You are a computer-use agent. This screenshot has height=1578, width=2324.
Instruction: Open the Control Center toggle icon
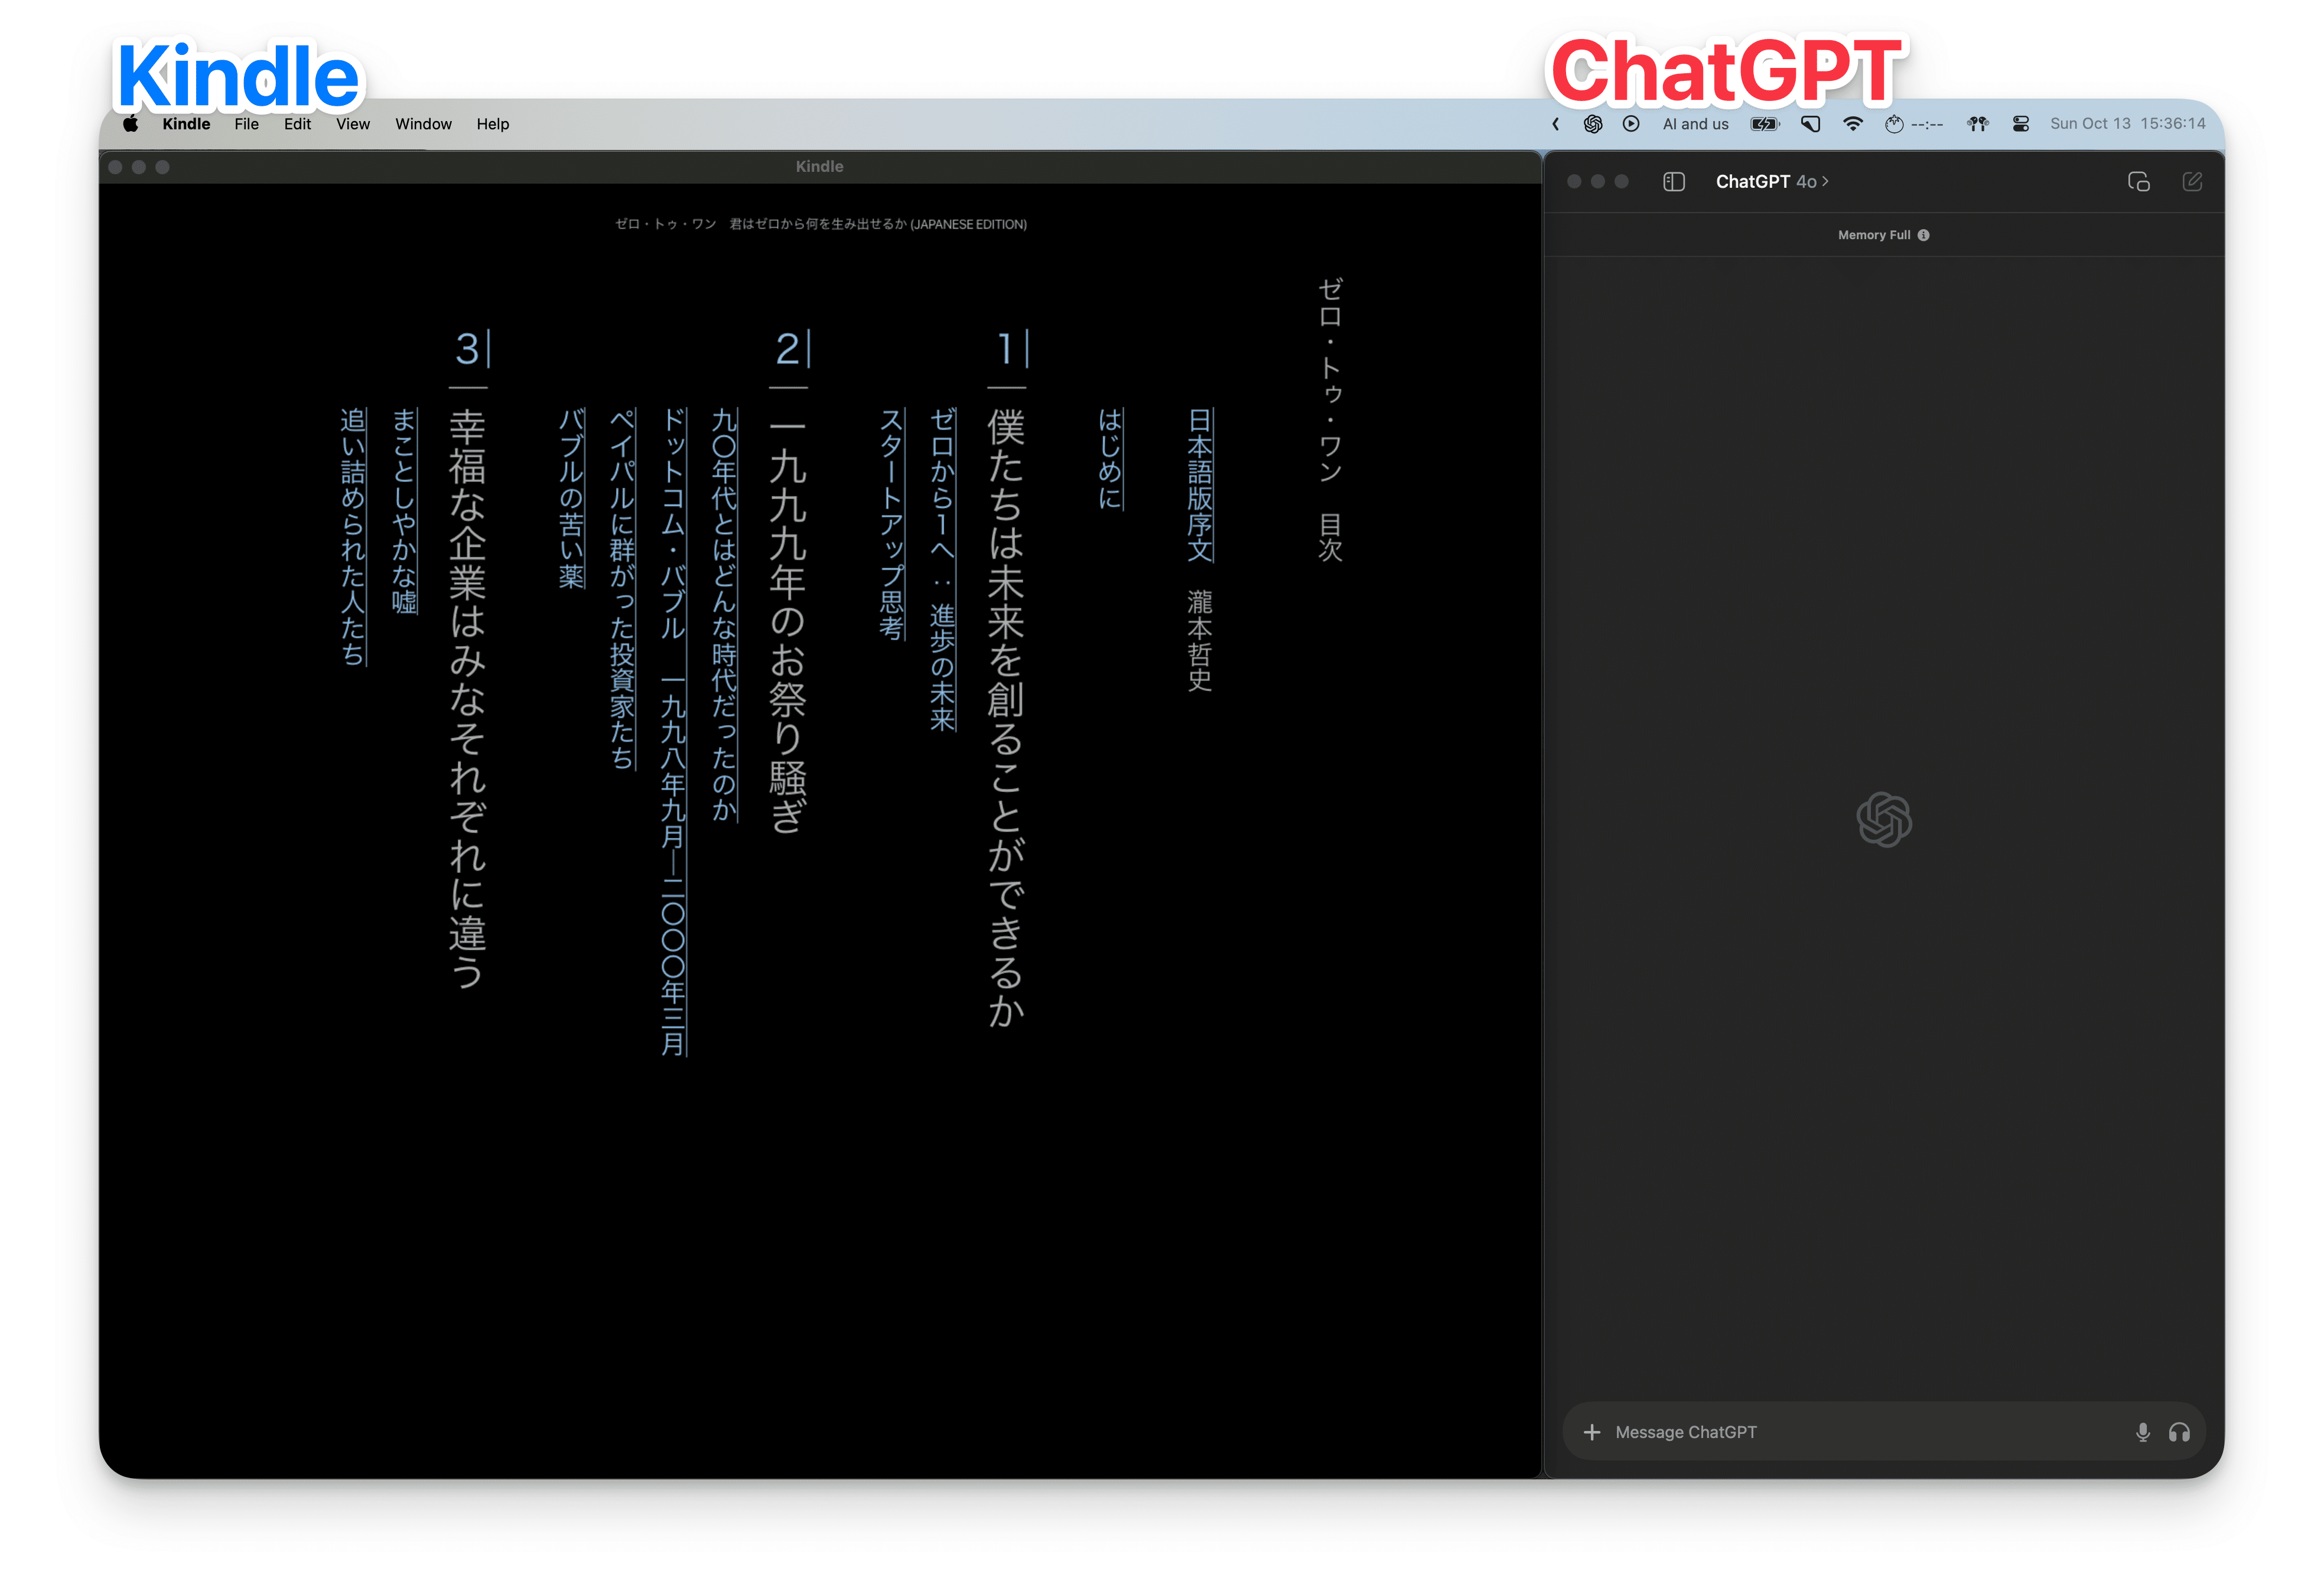pos(2020,124)
